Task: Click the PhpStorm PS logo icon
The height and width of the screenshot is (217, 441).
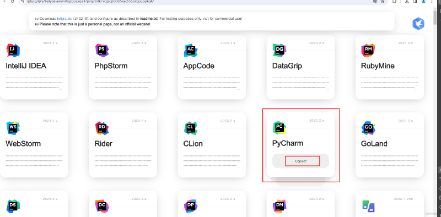Action: point(102,51)
